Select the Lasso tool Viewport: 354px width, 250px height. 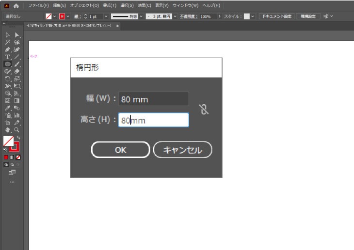(16, 42)
